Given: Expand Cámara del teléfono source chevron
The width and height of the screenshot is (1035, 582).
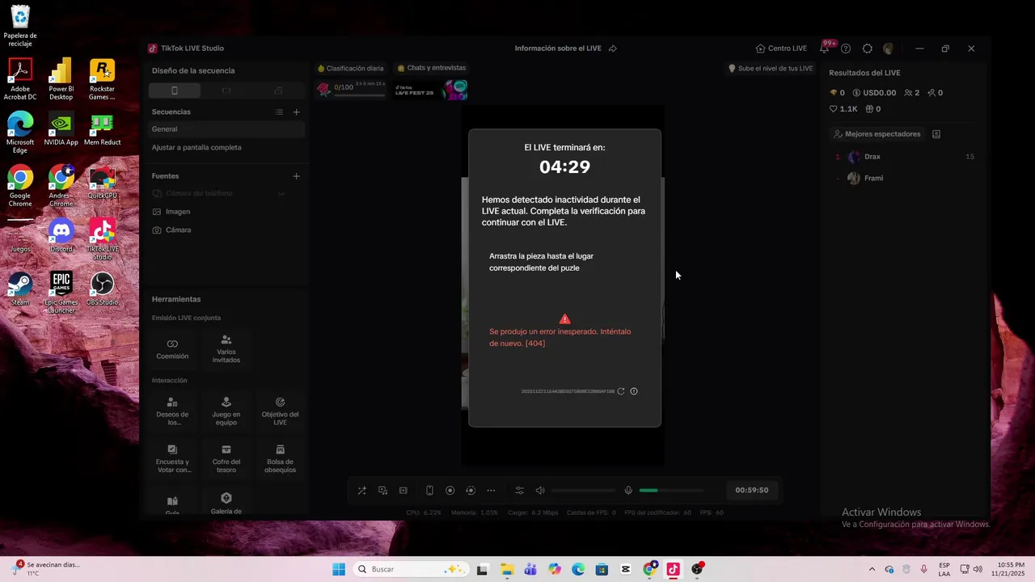Looking at the screenshot, I should coord(281,194).
